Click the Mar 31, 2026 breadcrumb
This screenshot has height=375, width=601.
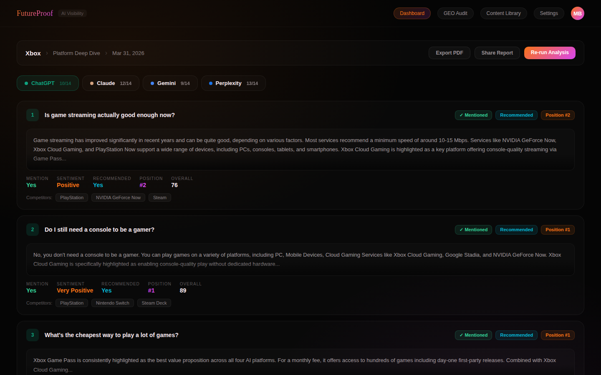128,53
